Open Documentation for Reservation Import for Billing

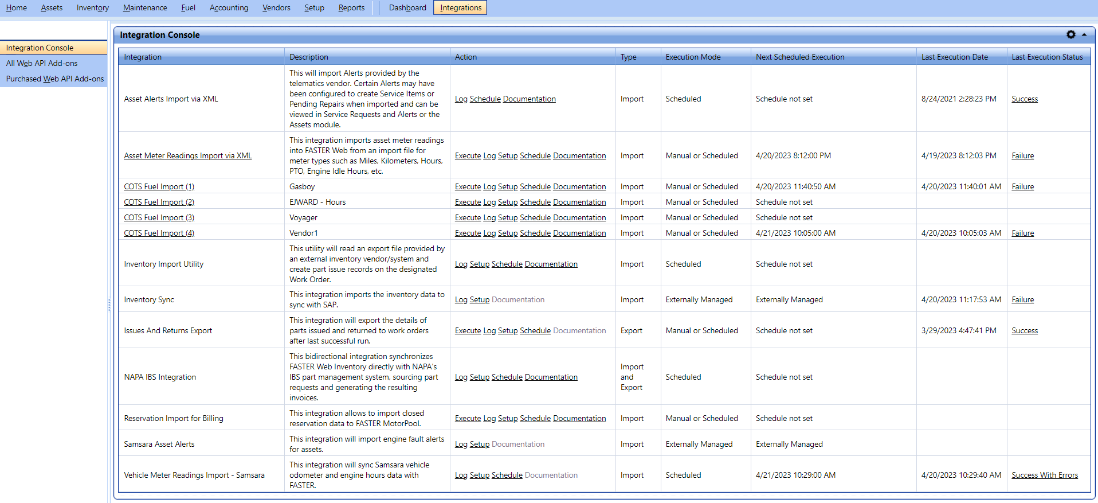pos(579,418)
